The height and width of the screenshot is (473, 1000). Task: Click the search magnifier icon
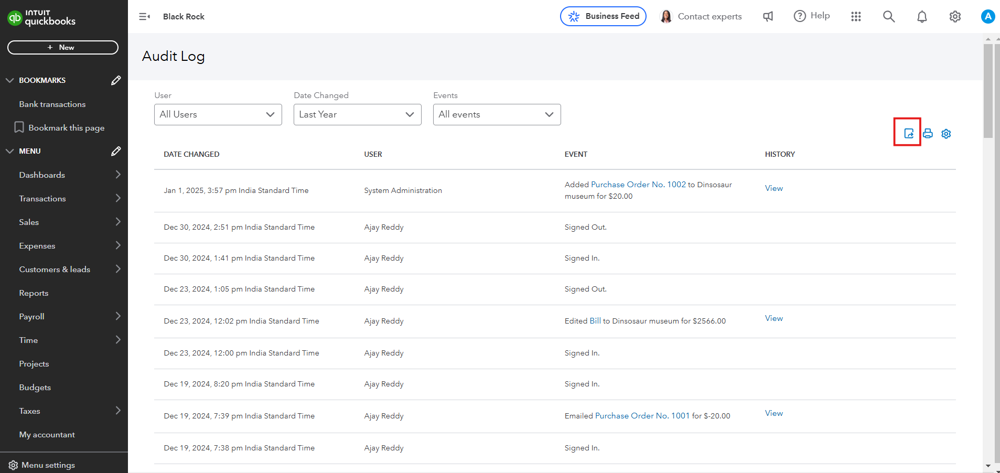(x=889, y=17)
